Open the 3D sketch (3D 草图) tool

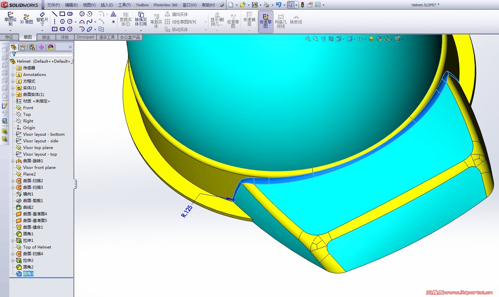[x=27, y=19]
